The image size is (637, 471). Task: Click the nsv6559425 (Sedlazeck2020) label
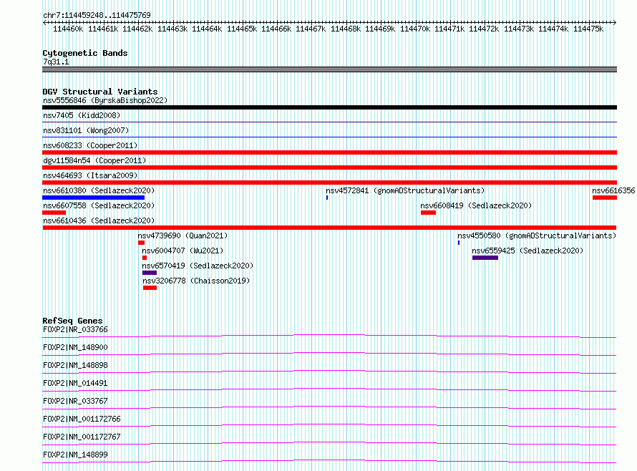pos(527,251)
